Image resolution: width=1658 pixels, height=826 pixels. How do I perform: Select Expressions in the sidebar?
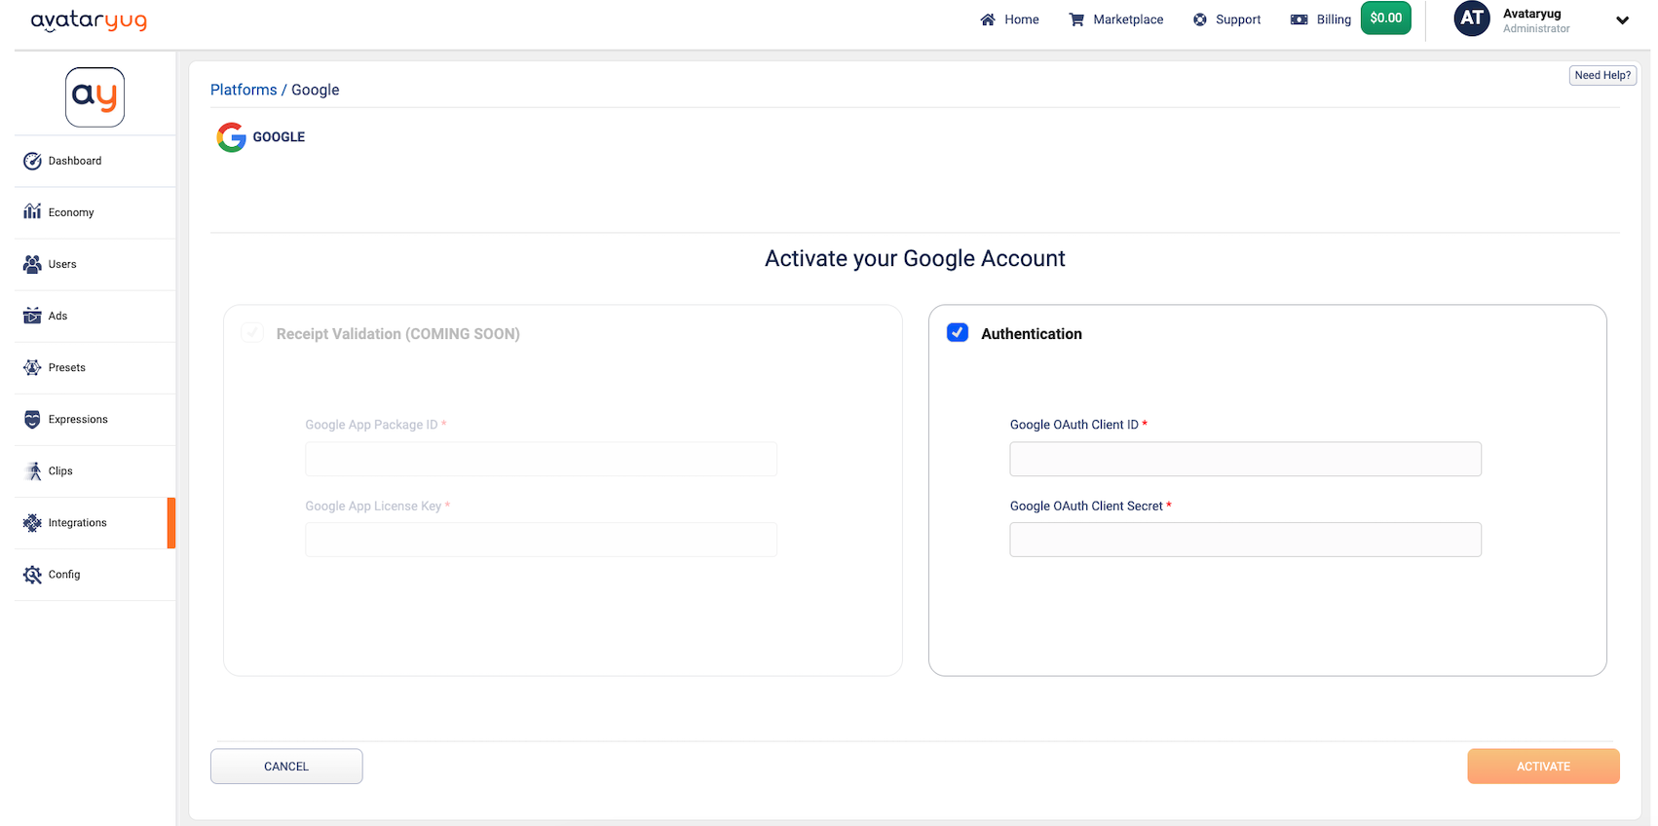94,419
